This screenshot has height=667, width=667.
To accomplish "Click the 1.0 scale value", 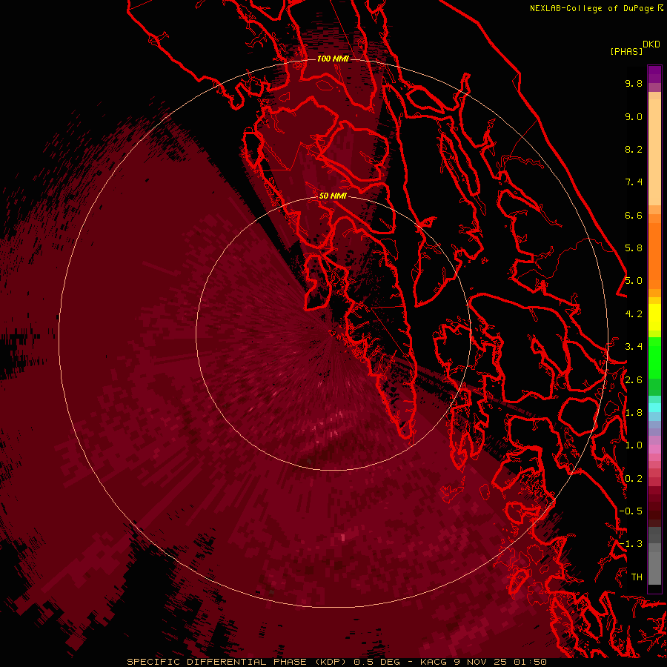I will point(634,445).
